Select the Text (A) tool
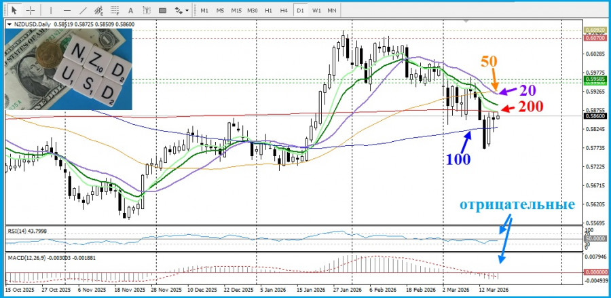The image size is (611, 298). point(131,10)
